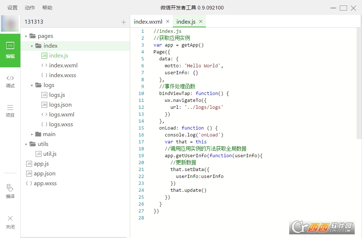Open the app.wxss file
The image size is (362, 238).
tap(45, 183)
